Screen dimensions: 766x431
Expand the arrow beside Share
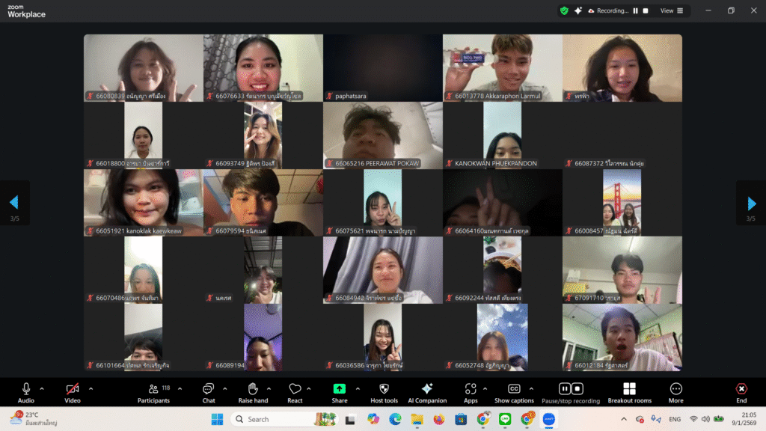358,388
